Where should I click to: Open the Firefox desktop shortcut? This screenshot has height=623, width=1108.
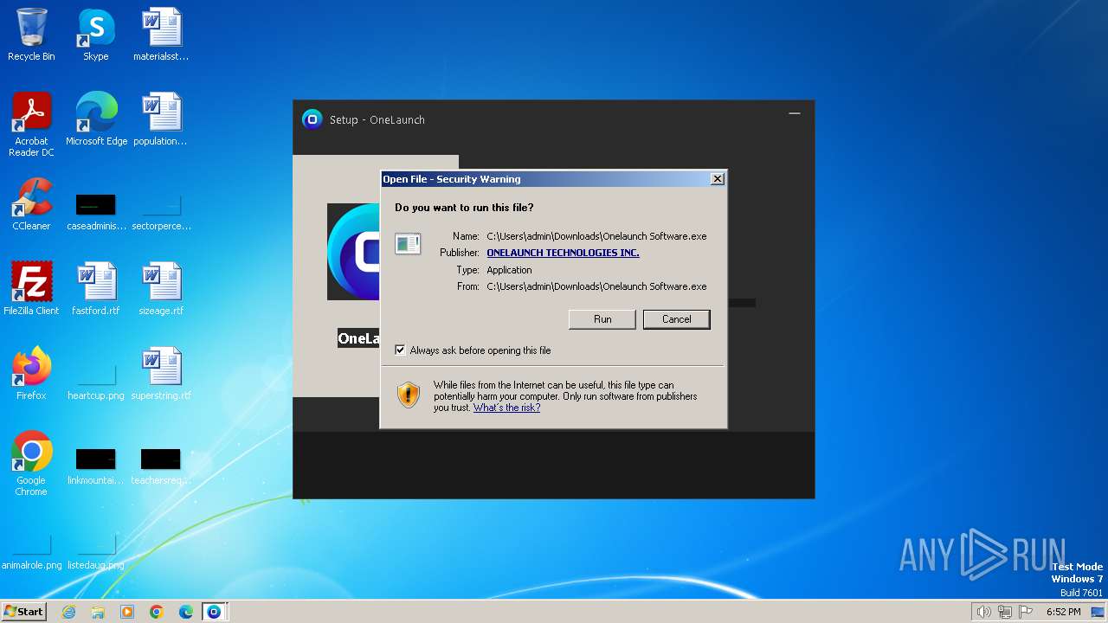point(31,374)
